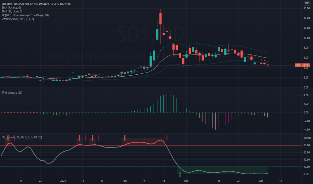
Task: Select the EMA (9, close, 0) indicator label
Action: (11, 8)
